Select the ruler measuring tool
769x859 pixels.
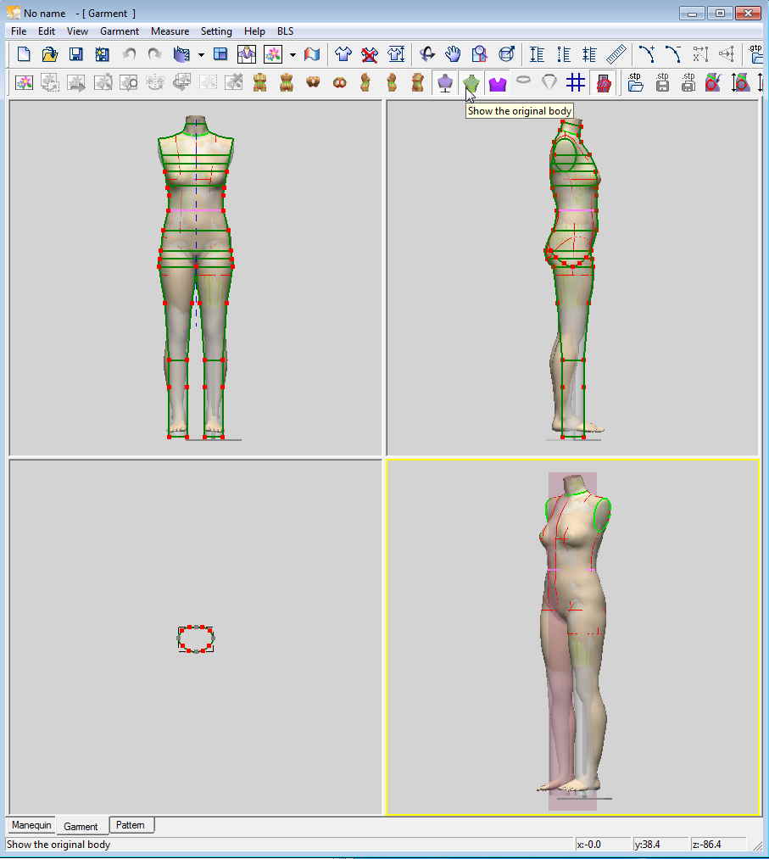point(616,53)
